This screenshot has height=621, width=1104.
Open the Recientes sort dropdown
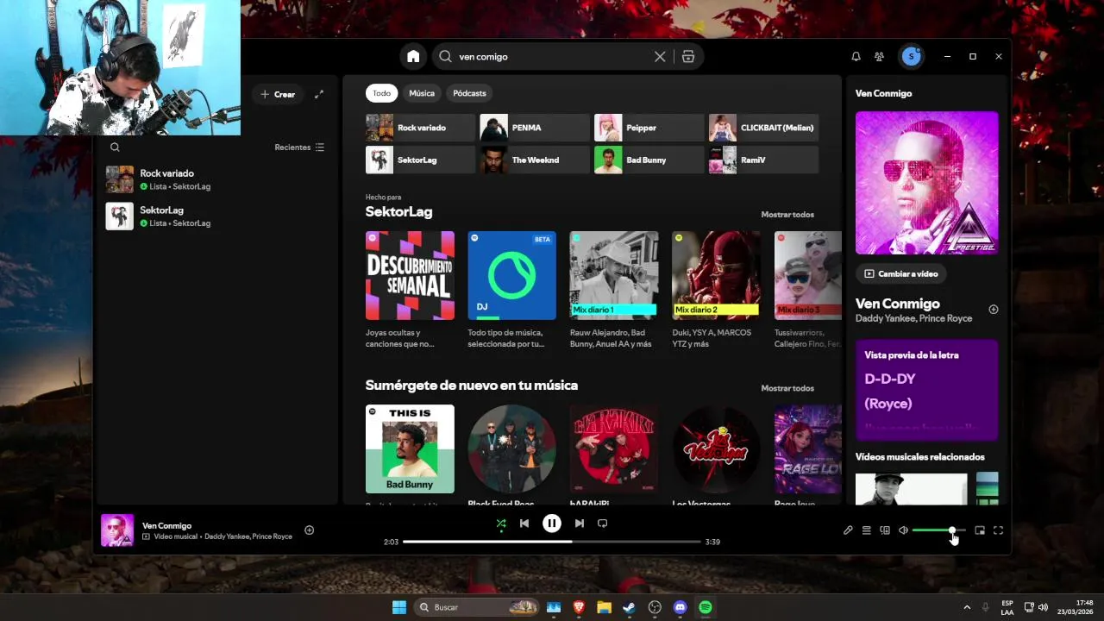click(299, 147)
